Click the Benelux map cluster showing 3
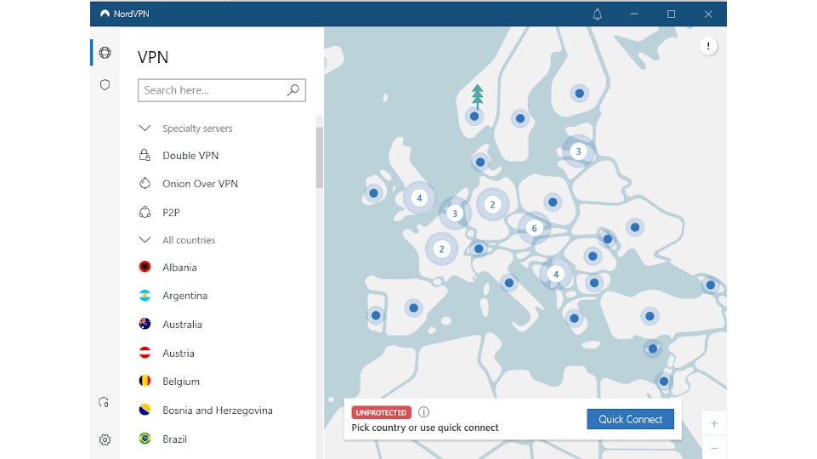Image resolution: width=817 pixels, height=459 pixels. [455, 213]
